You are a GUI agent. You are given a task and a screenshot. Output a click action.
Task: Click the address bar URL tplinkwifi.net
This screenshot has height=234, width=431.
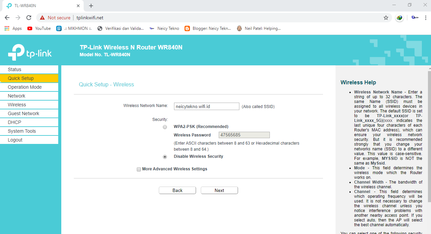(x=90, y=18)
